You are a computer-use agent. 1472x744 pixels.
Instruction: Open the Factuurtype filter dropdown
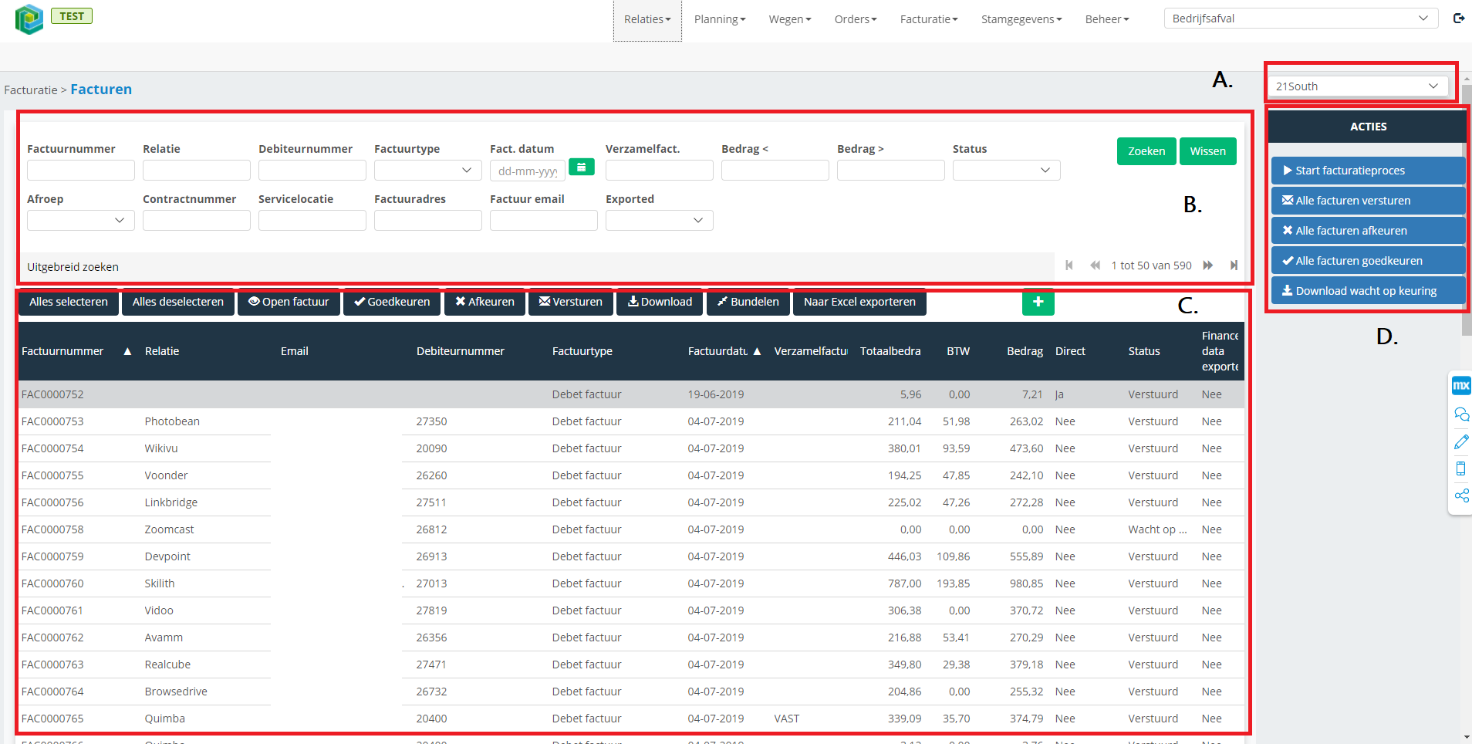[x=427, y=170]
